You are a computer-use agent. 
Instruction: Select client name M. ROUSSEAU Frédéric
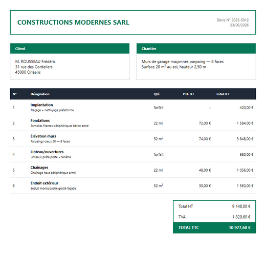[x=35, y=61]
